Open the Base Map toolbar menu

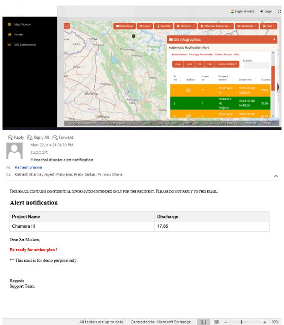[124, 26]
